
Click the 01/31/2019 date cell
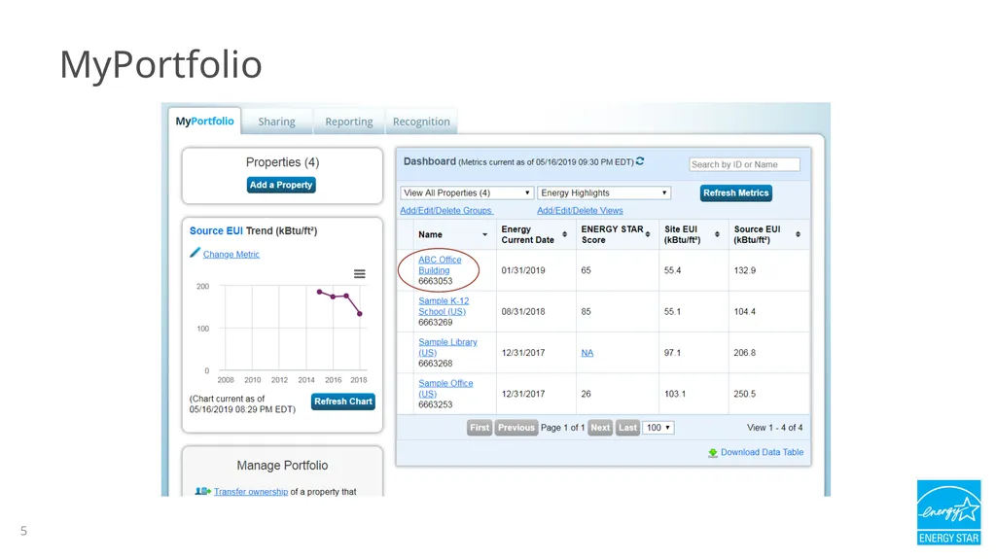(523, 270)
